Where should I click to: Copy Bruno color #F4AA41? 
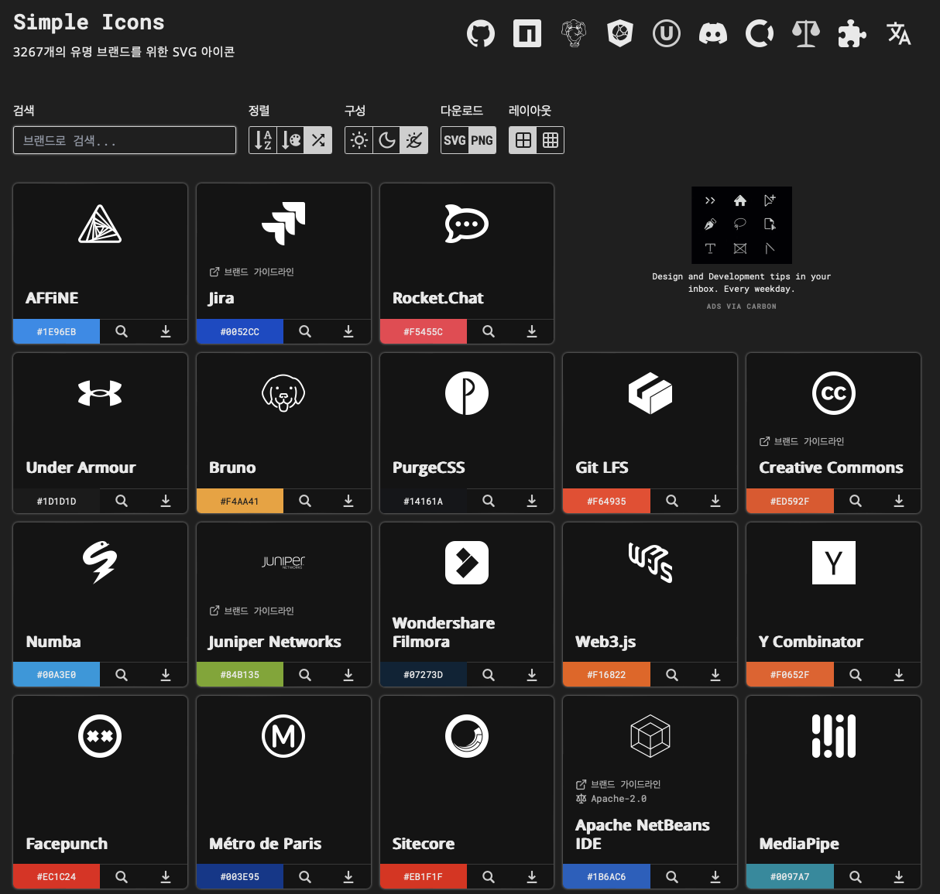pos(240,501)
